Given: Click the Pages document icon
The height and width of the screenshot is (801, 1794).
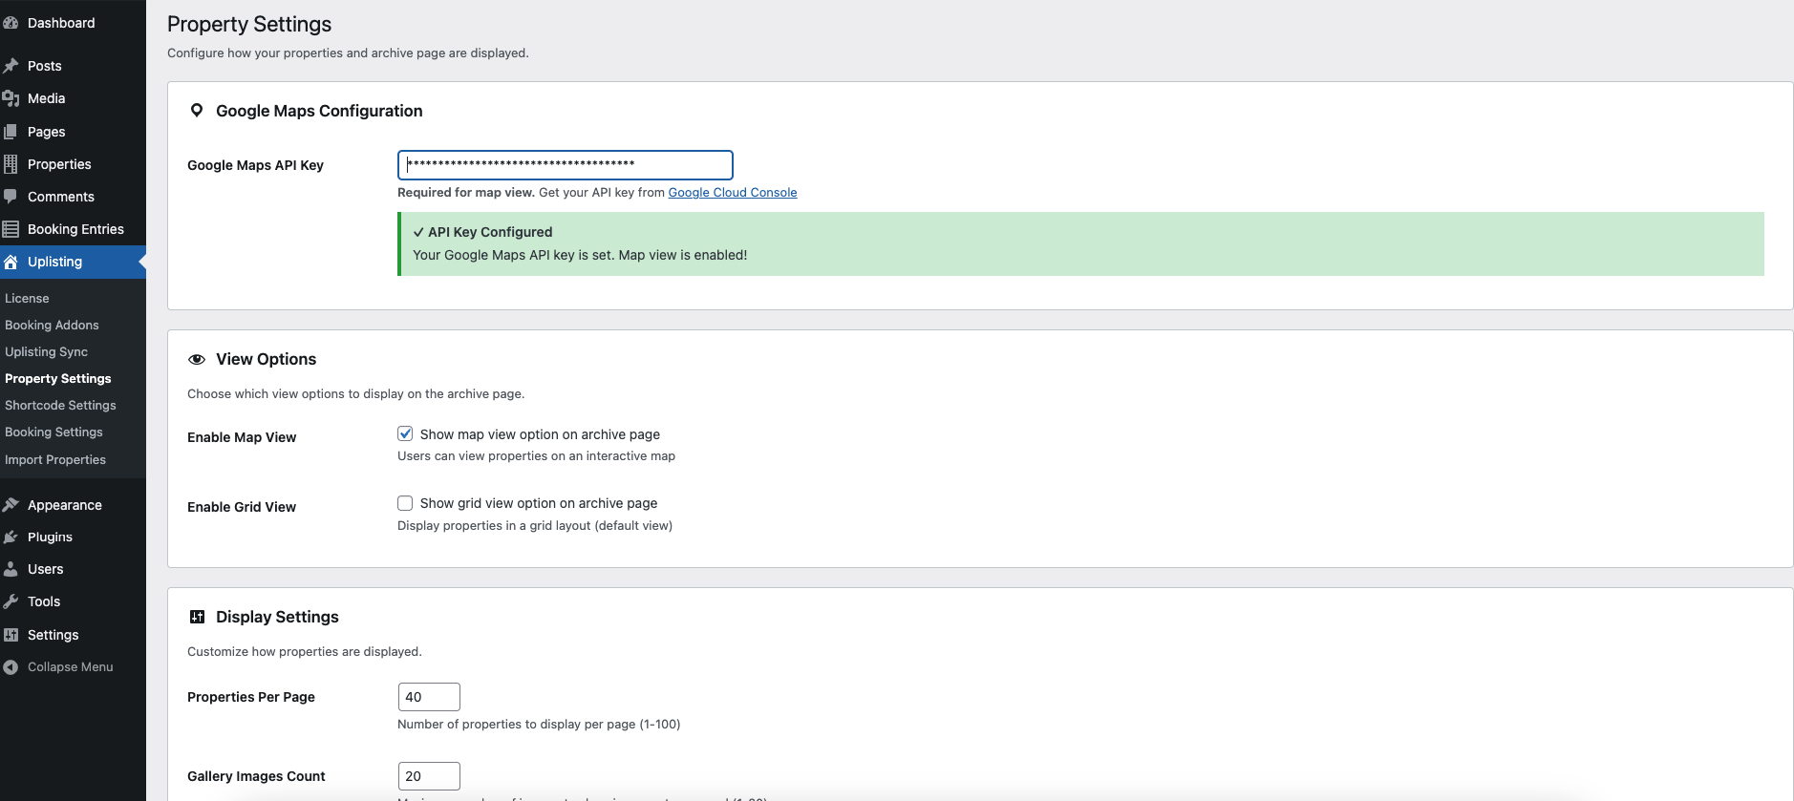Looking at the screenshot, I should [11, 132].
